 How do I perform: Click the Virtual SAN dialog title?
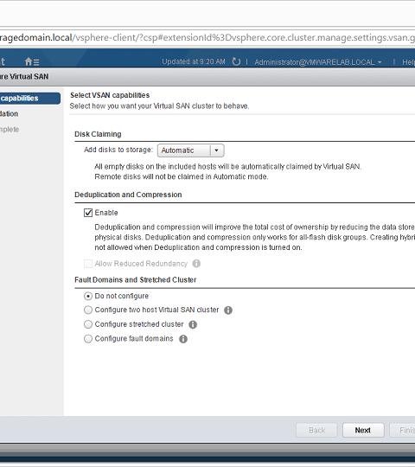point(24,77)
